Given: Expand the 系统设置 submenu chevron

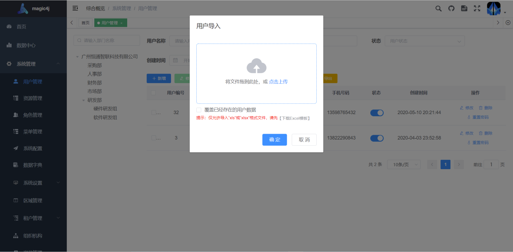Looking at the screenshot, I should (x=58, y=183).
